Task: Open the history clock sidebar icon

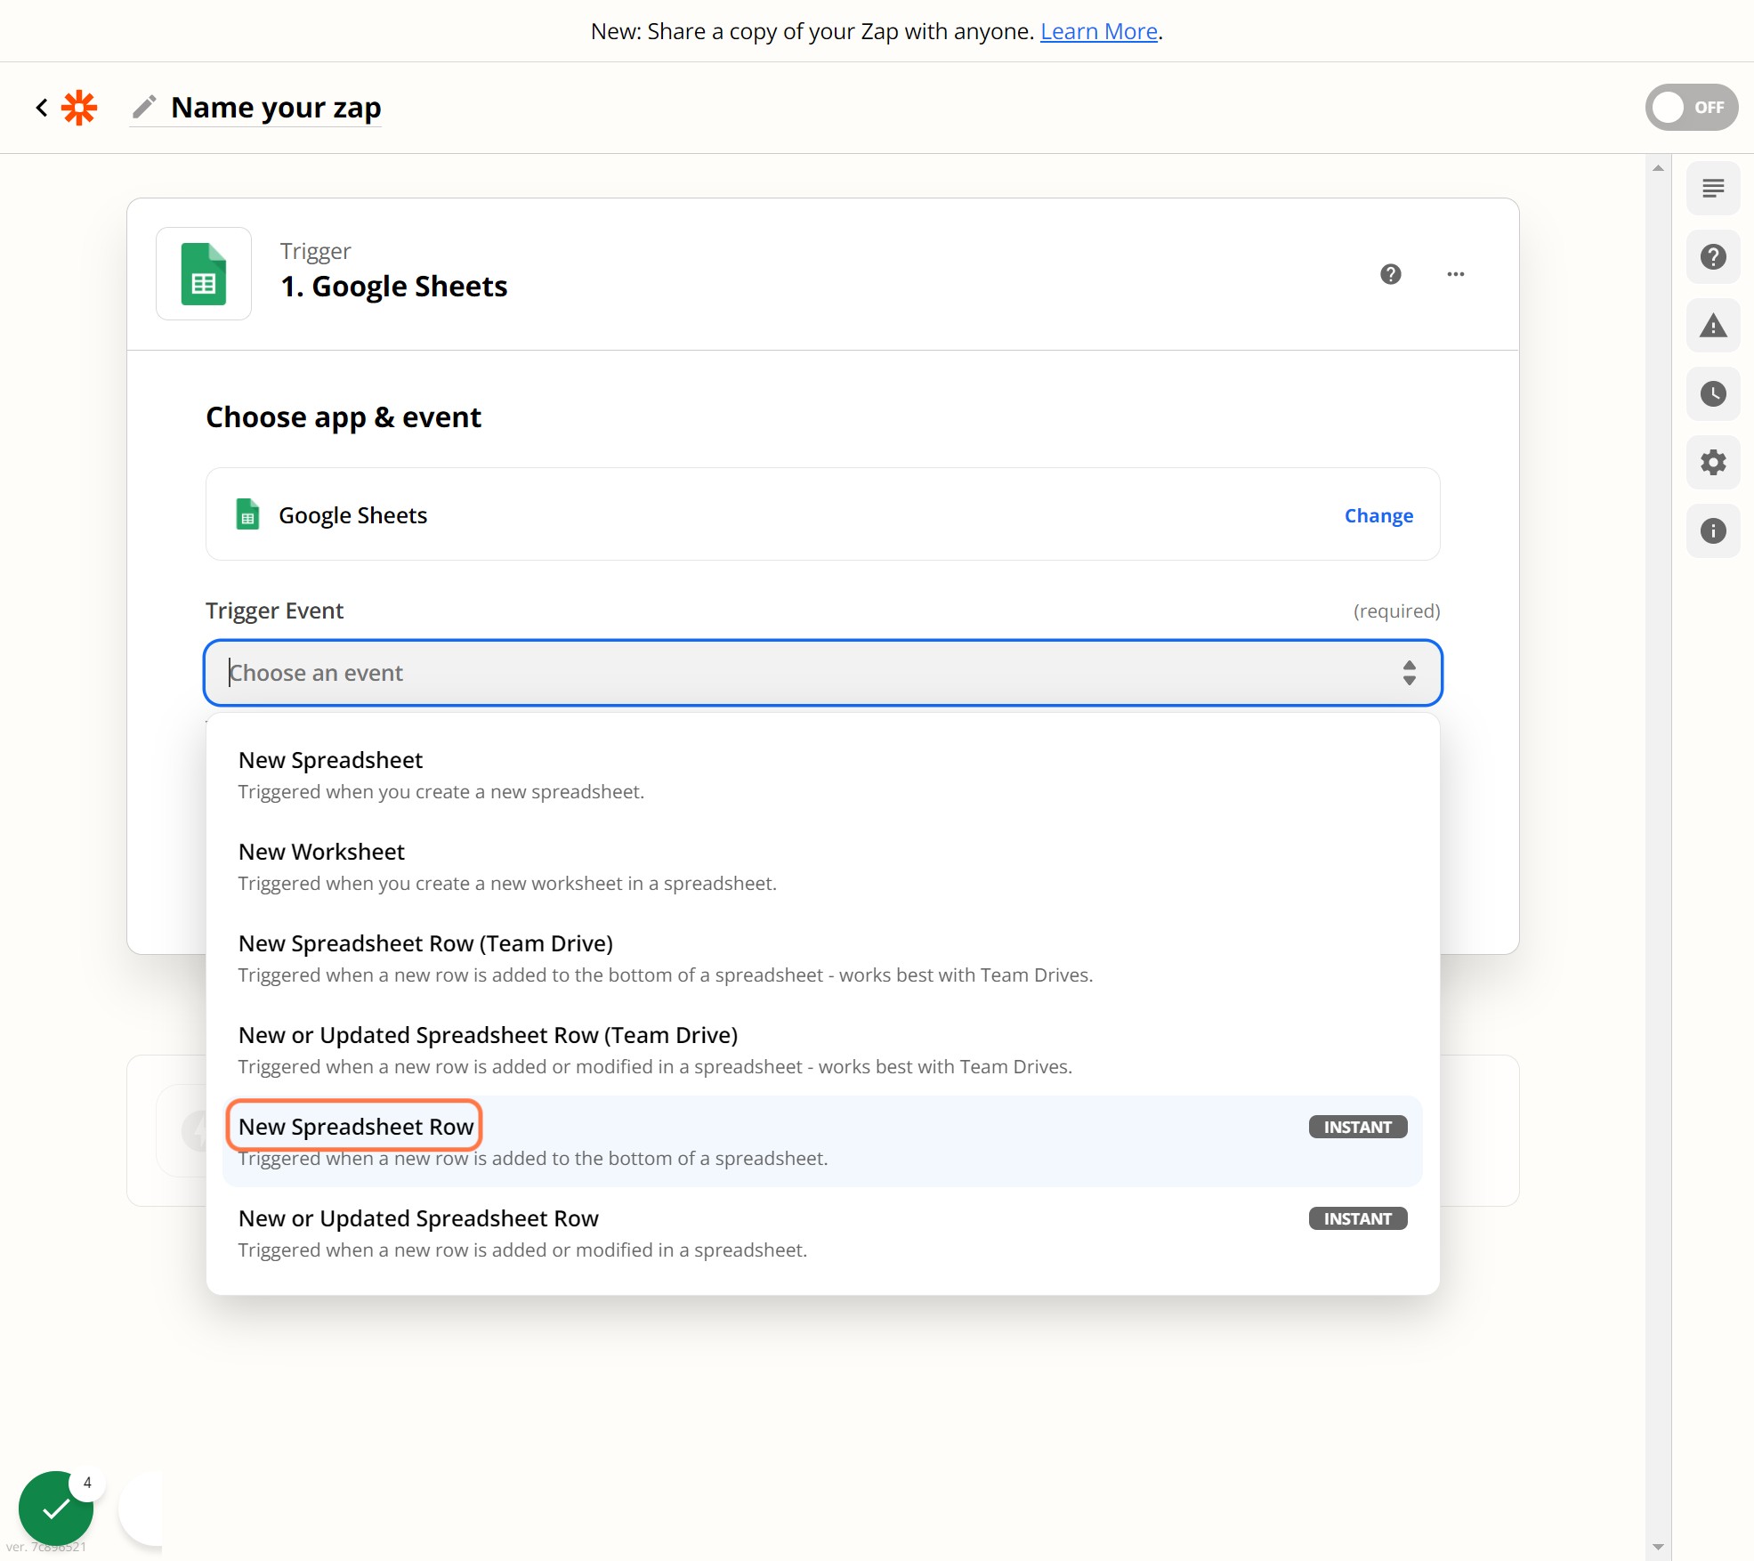Action: (1713, 393)
